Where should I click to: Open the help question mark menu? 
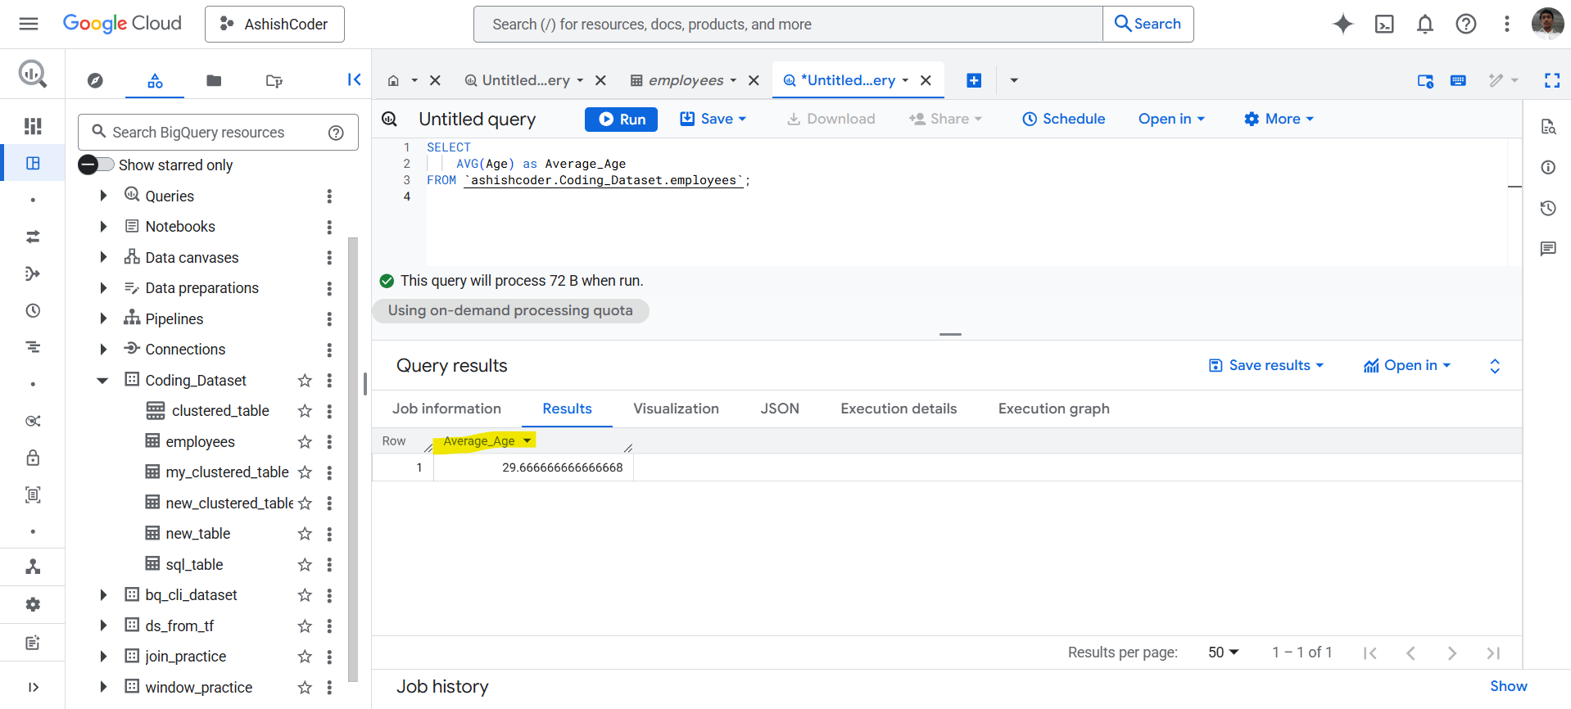tap(1466, 24)
